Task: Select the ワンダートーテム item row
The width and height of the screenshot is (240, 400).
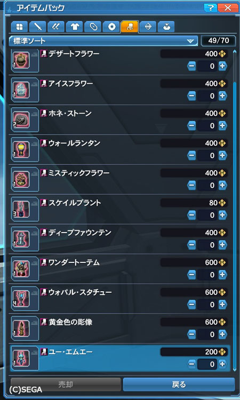Action: (x=120, y=269)
